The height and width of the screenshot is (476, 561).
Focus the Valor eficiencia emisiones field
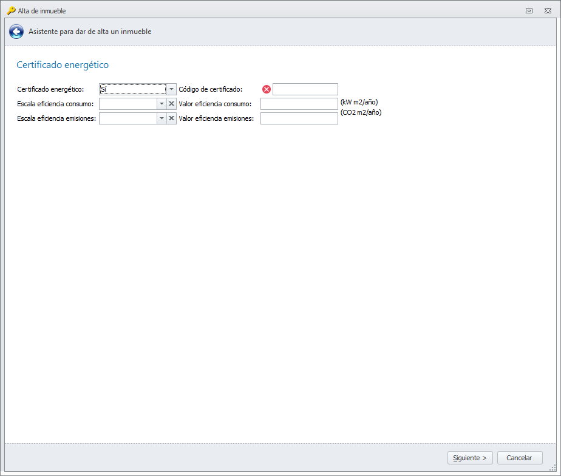pyautogui.click(x=299, y=118)
